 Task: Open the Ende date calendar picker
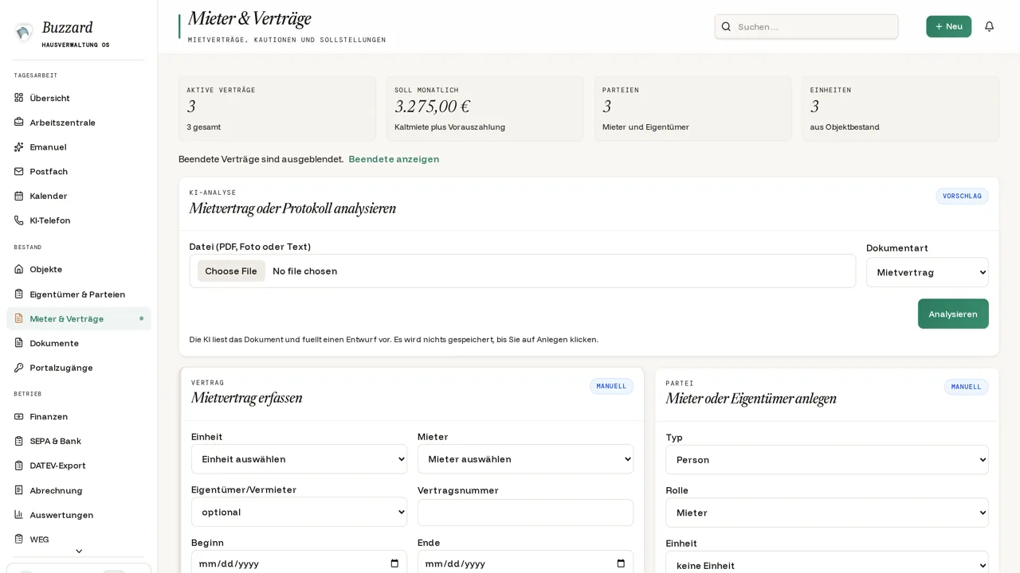coord(621,563)
